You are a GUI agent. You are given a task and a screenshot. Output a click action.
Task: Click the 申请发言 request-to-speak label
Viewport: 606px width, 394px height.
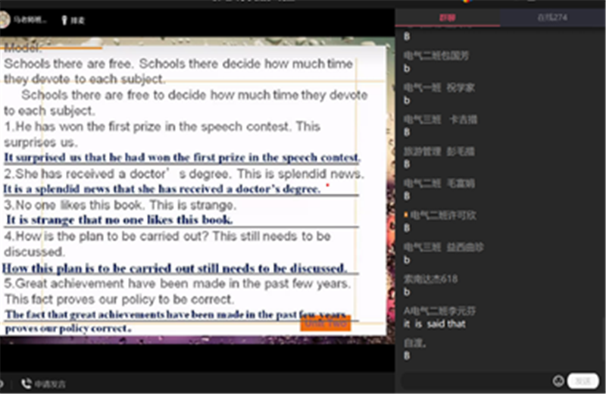point(49,384)
